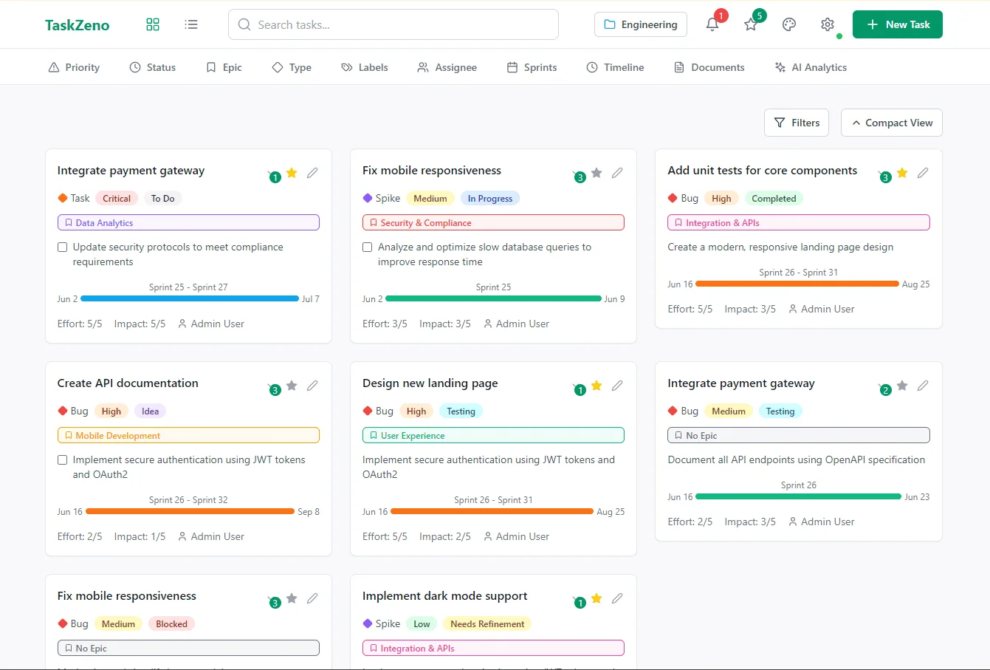The image size is (990, 670).
Task: Click the TaskZeno logo link
Action: 77,25
